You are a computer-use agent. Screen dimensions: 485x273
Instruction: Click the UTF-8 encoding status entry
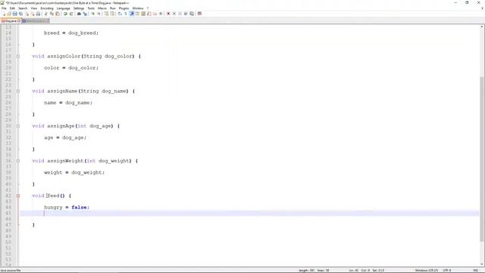[x=447, y=270]
